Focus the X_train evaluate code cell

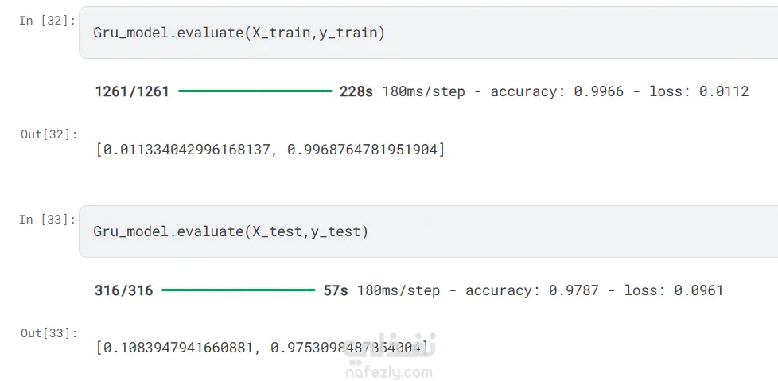point(557,33)
